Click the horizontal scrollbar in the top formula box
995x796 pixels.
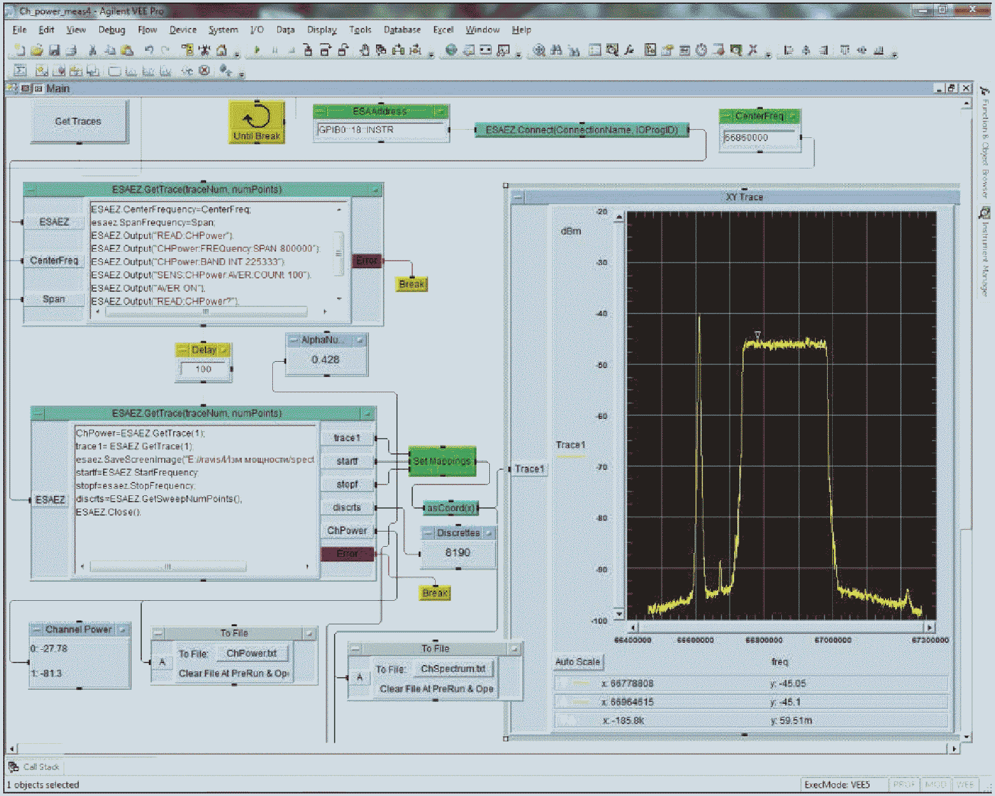click(205, 312)
